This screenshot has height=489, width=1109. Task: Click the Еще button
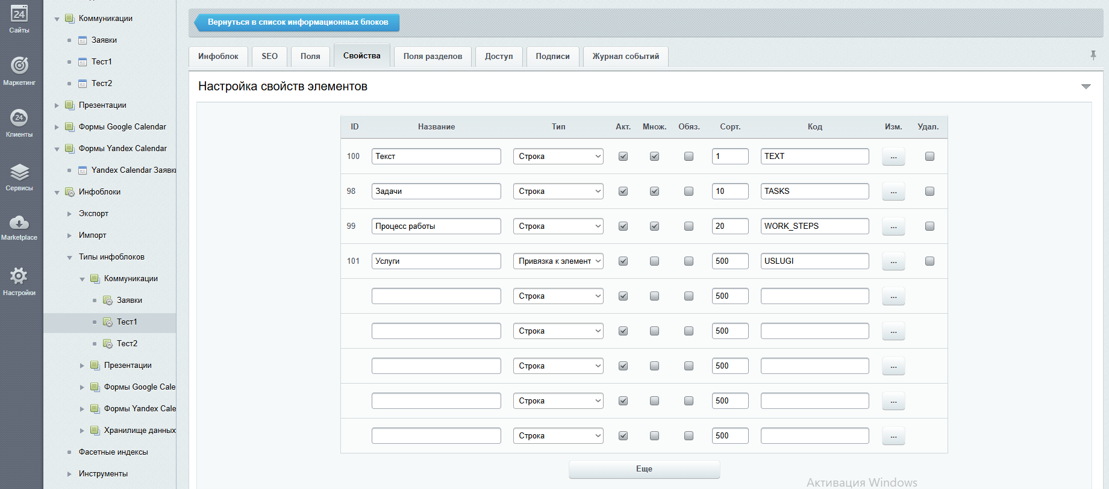(x=644, y=469)
